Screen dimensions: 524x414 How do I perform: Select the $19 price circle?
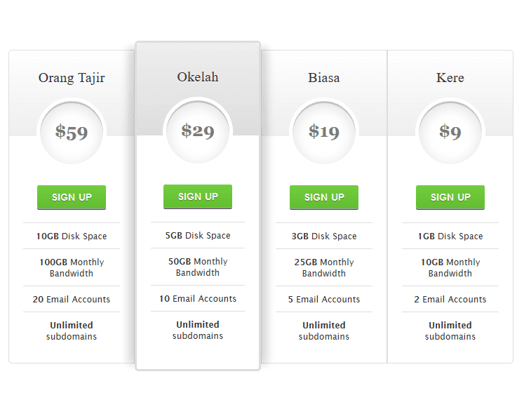pos(324,133)
